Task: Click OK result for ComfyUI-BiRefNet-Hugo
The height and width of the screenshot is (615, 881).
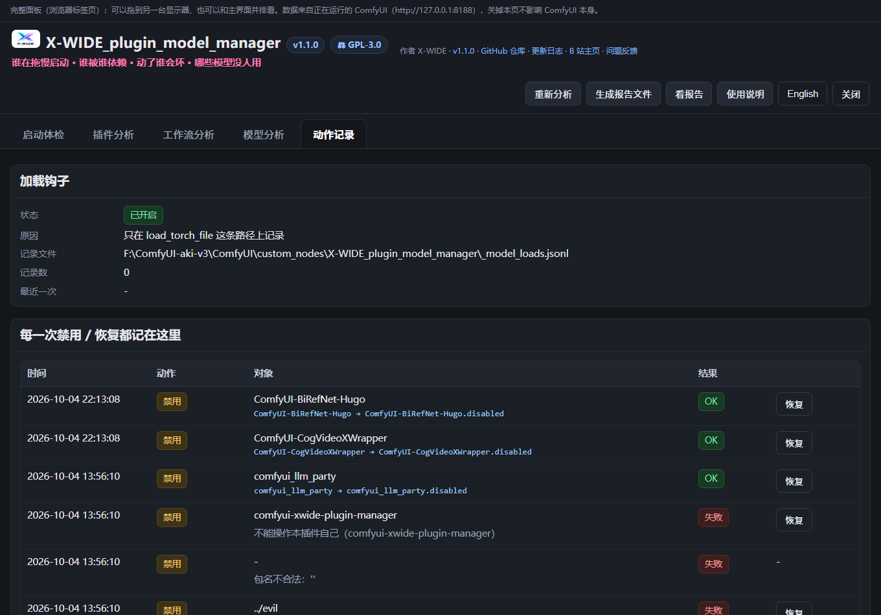Action: pos(711,401)
